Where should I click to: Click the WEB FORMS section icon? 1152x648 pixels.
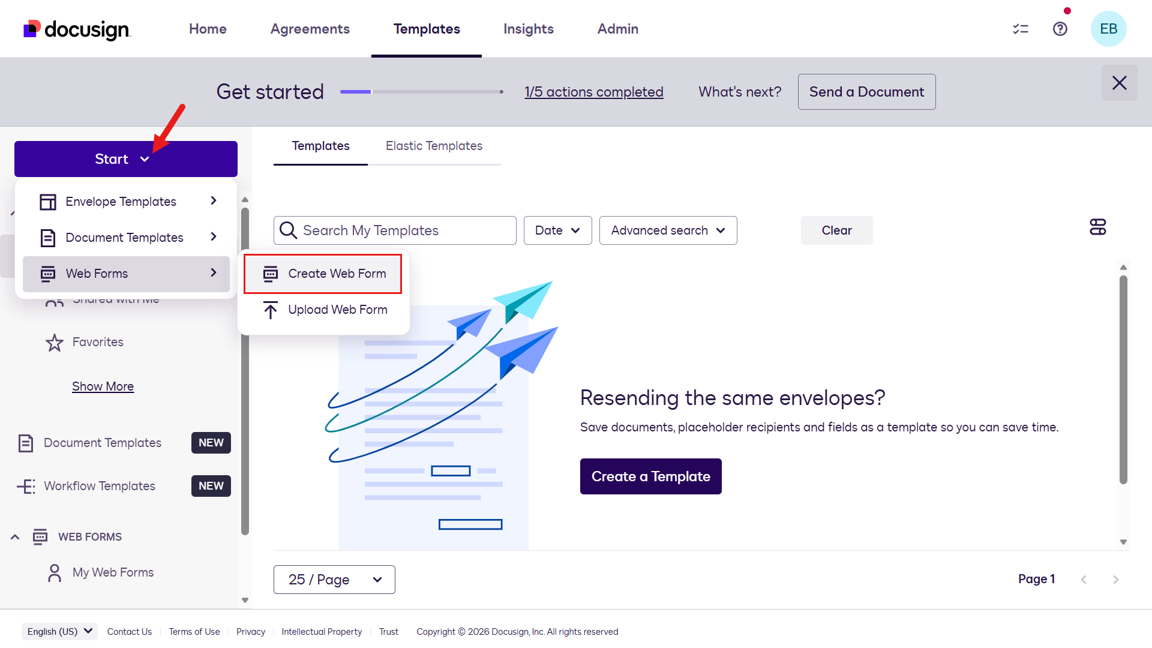pyautogui.click(x=40, y=536)
